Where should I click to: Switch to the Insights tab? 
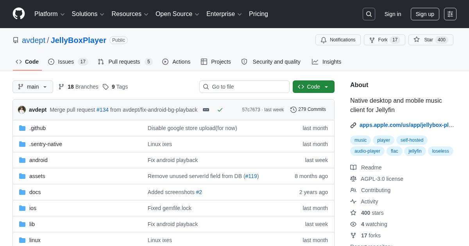326,62
